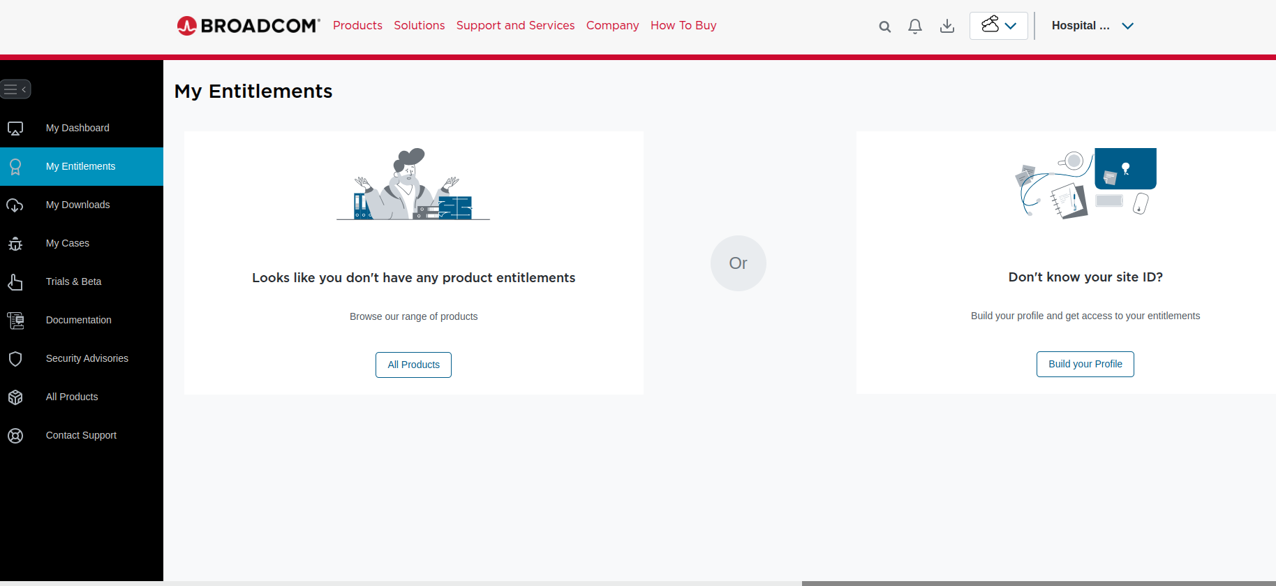Click the All Products cube icon
Image resolution: width=1276 pixels, height=586 pixels.
tap(15, 397)
